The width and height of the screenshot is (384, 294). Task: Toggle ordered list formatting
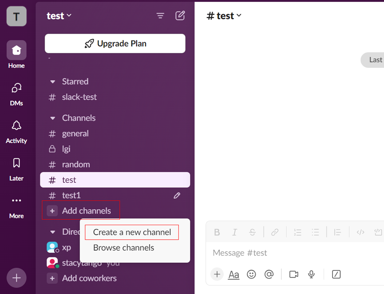pos(297,232)
